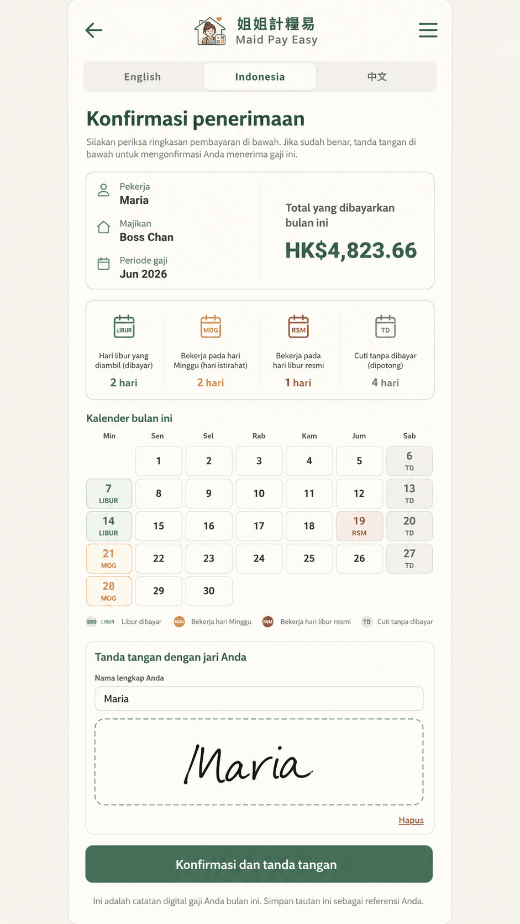The height and width of the screenshot is (924, 520).
Task: Click the house icon beside Majikan
Action: [103, 227]
